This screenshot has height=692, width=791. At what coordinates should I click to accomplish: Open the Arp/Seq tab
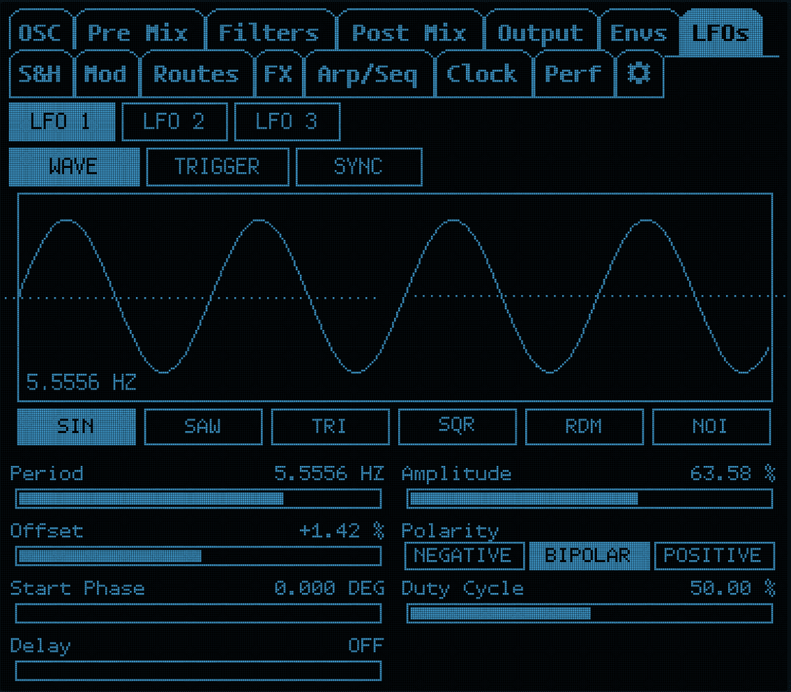coord(368,74)
